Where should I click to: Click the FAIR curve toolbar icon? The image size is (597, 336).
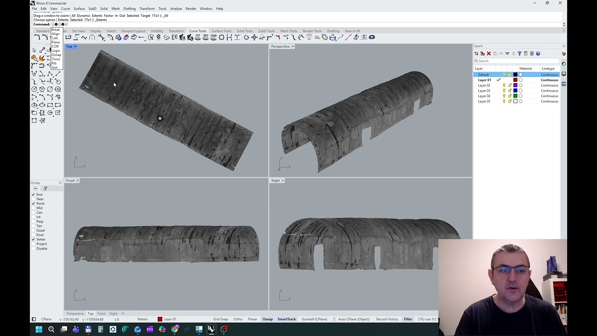[214, 37]
